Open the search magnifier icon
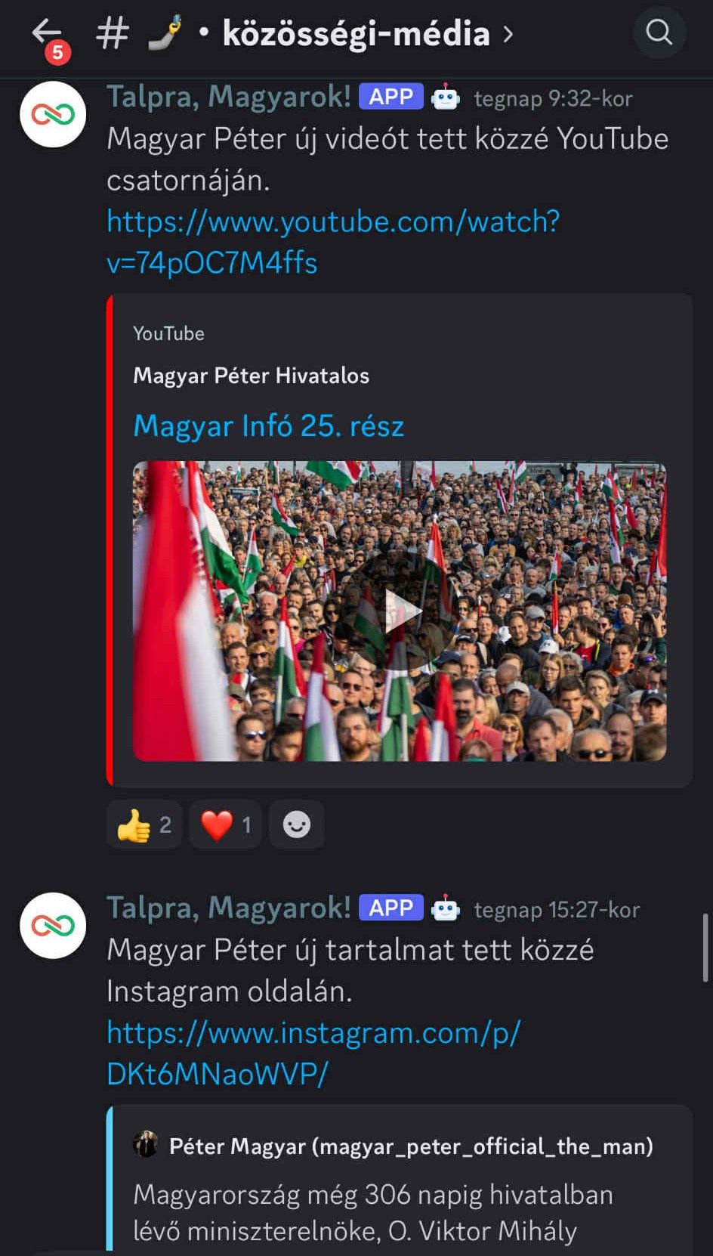Image resolution: width=713 pixels, height=1256 pixels. [659, 32]
